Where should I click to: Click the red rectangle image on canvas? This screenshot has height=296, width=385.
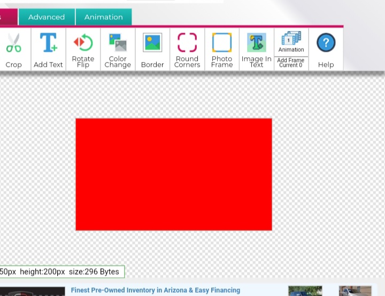coord(174,174)
